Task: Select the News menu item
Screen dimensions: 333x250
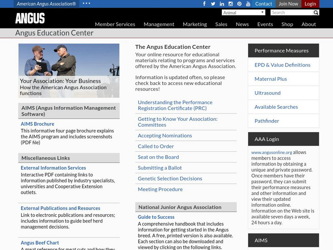Action: 241,24
